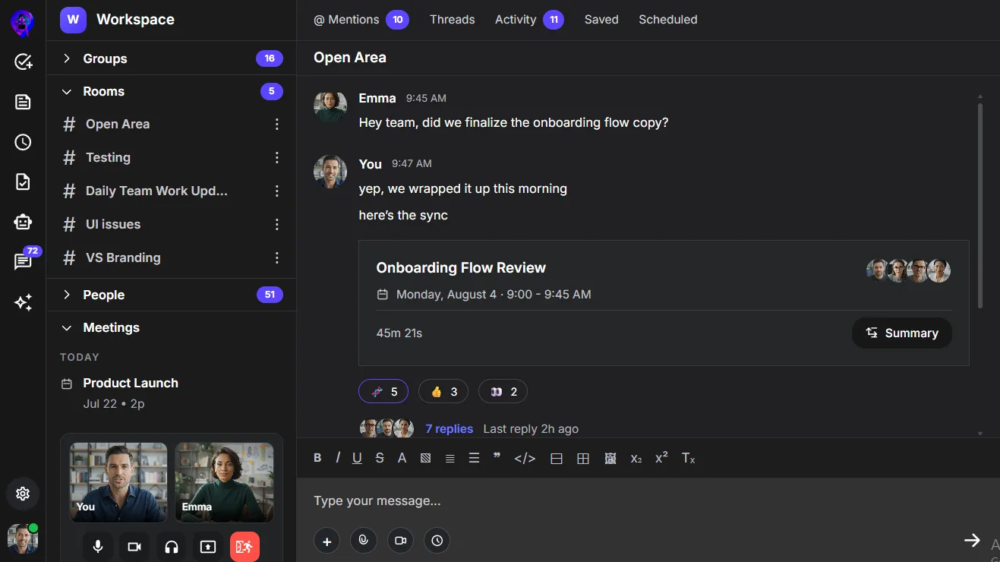Mute the microphone in call controls
This screenshot has height=562, width=1000.
tap(98, 547)
